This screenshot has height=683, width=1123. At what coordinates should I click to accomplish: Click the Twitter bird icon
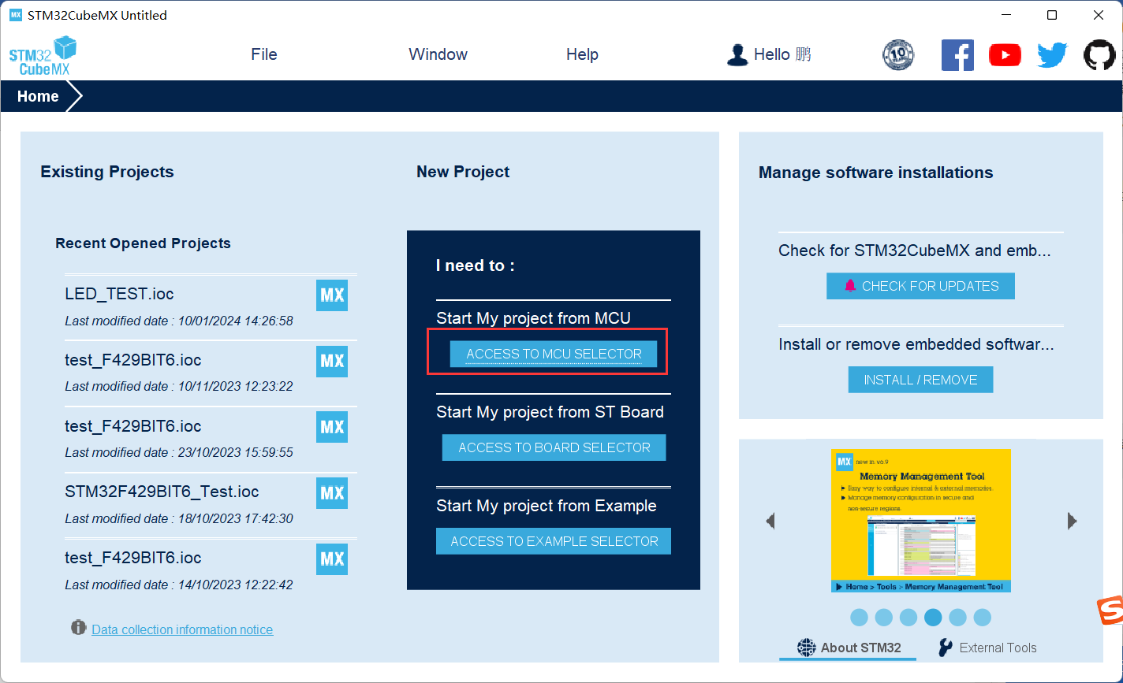(x=1052, y=55)
